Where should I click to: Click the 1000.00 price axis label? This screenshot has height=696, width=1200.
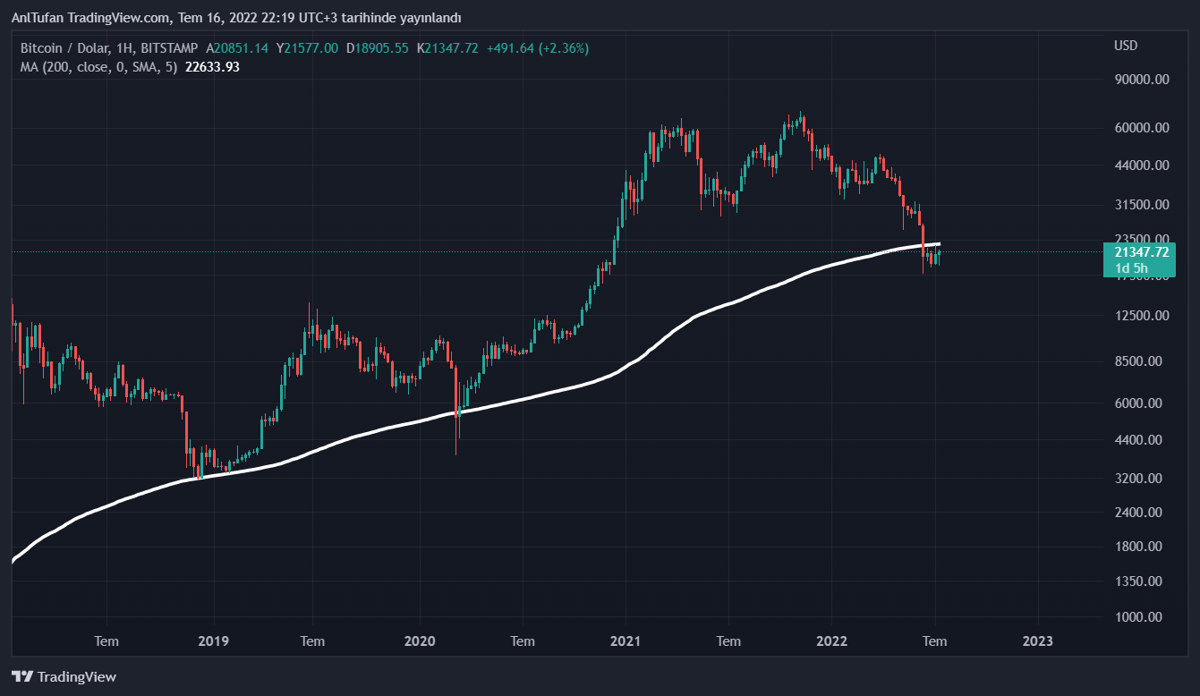1141,617
